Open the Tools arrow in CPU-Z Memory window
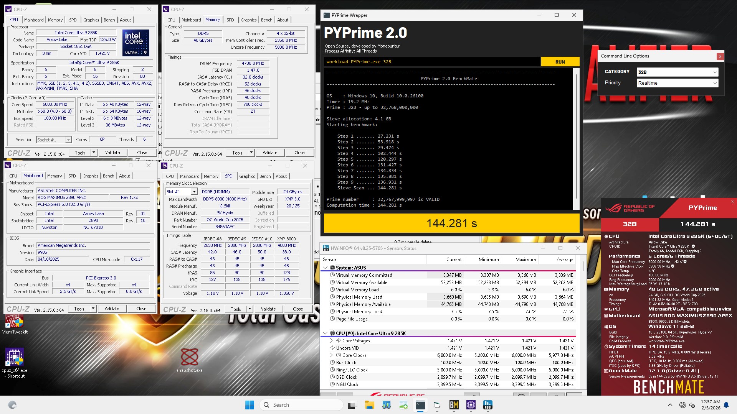737x414 pixels. [x=251, y=153]
